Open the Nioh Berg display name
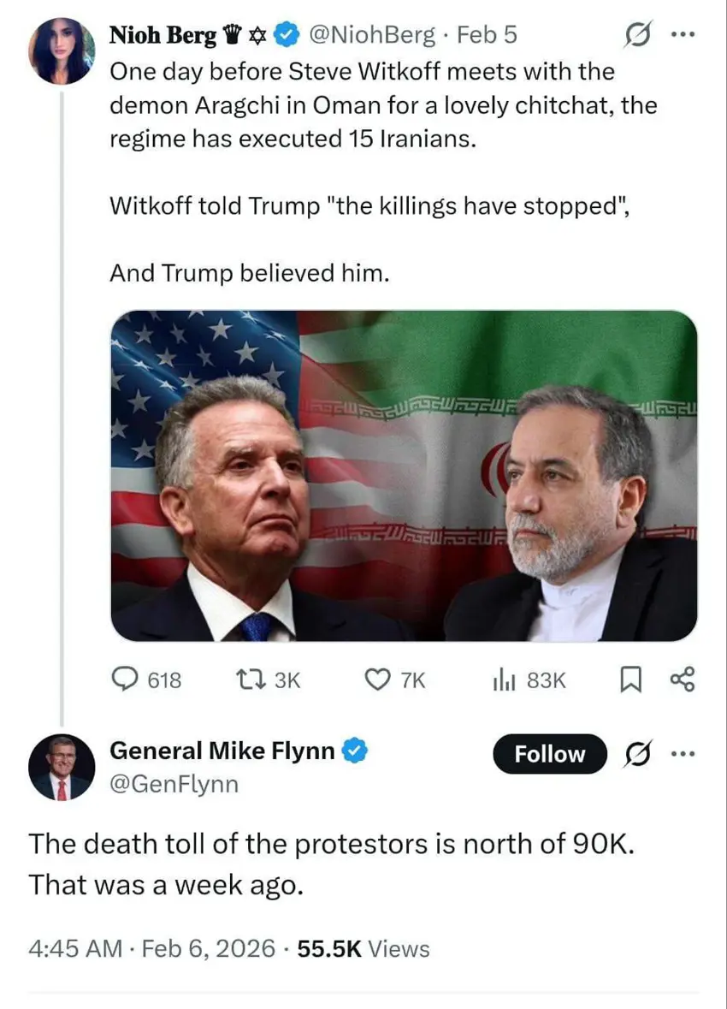 [x=163, y=35]
